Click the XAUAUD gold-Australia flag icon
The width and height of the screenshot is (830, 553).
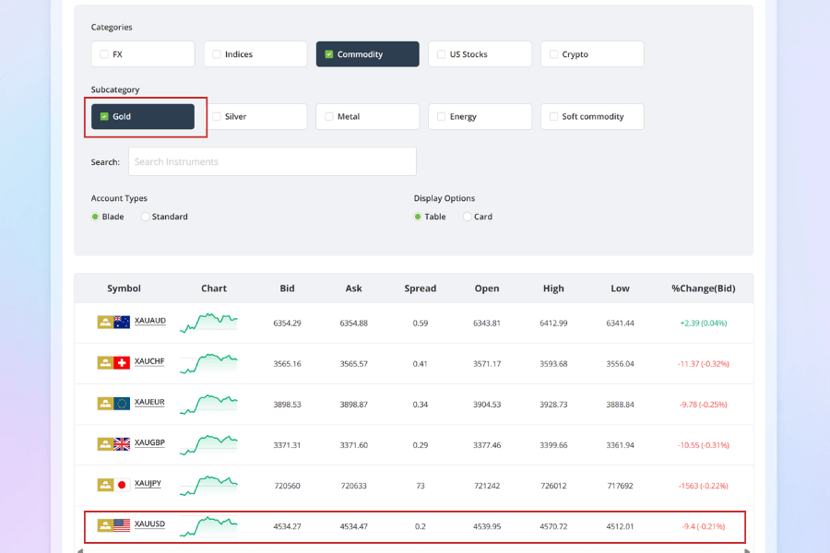click(113, 322)
